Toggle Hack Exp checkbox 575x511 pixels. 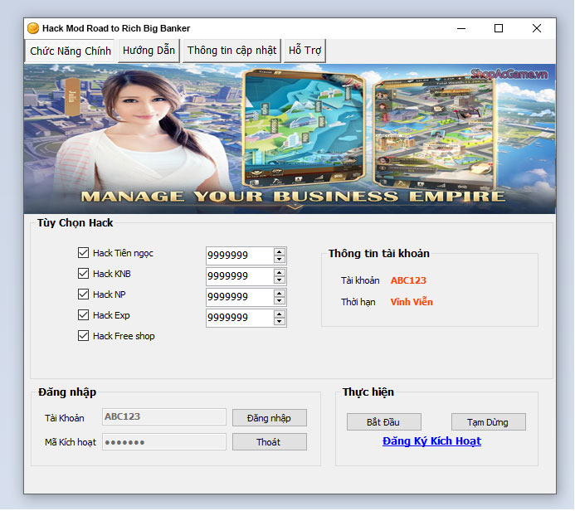pyautogui.click(x=83, y=315)
